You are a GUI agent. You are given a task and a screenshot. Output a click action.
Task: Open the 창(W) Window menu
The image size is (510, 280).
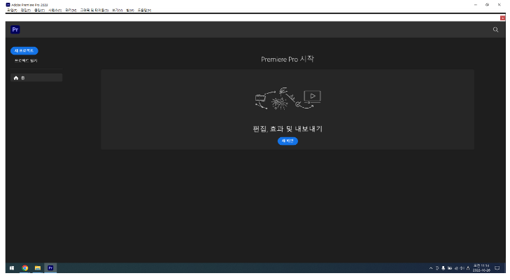pyautogui.click(x=130, y=10)
